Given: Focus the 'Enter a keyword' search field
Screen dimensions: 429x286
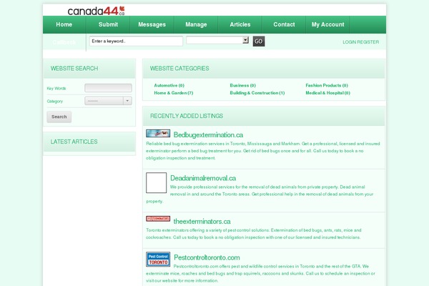Looking at the screenshot, I should 136,41.
